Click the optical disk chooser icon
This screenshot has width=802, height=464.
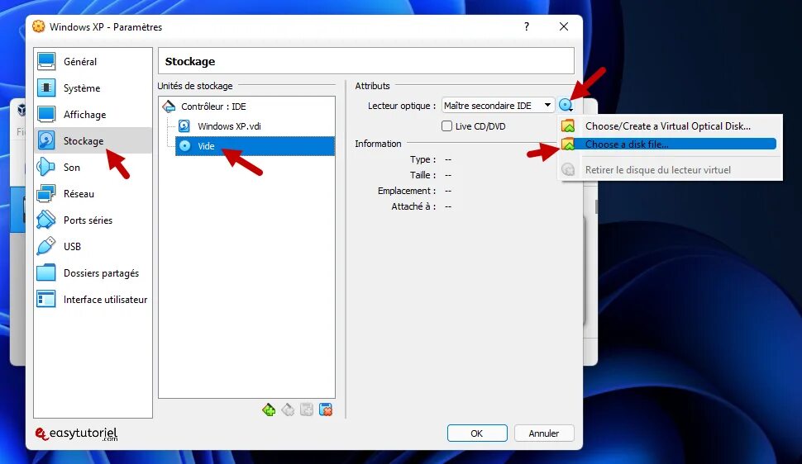click(566, 106)
